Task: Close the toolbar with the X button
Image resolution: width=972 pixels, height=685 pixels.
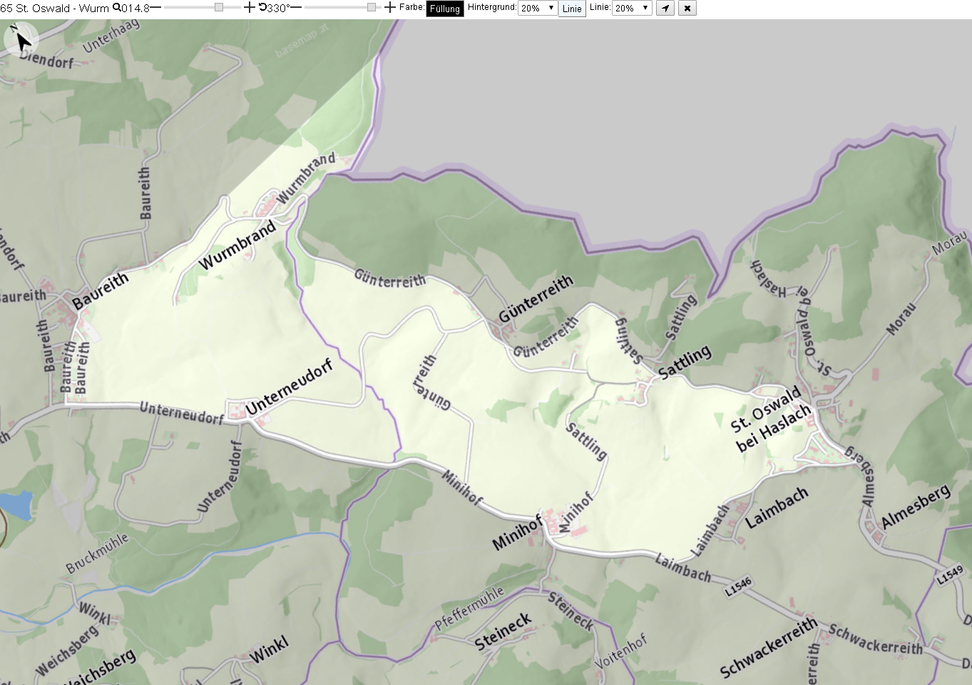Action: pyautogui.click(x=687, y=9)
